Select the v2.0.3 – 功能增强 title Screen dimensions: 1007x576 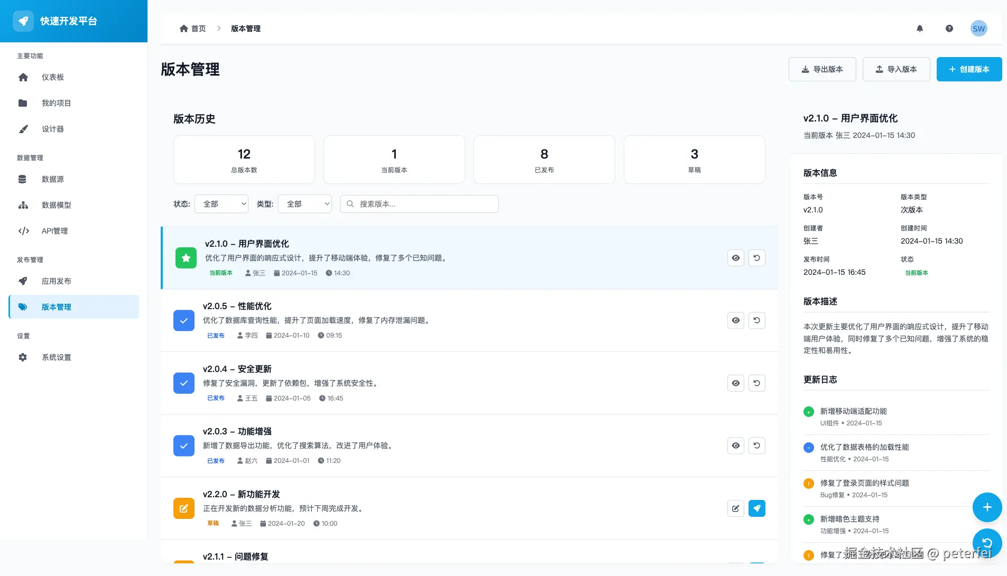pyautogui.click(x=237, y=432)
